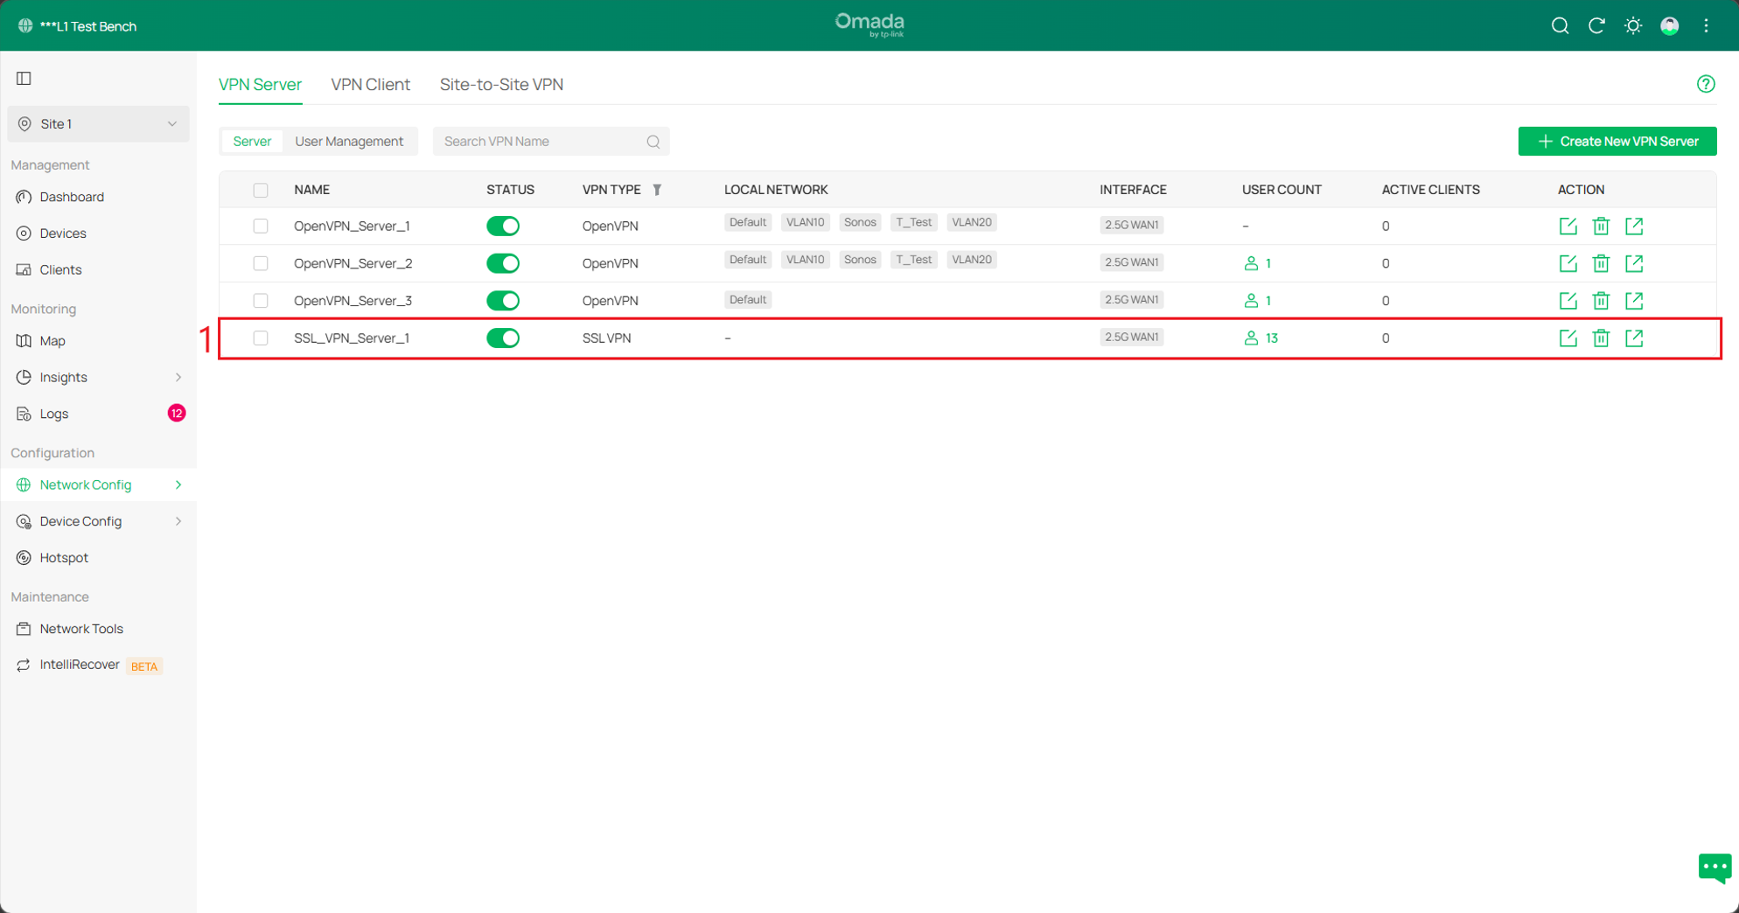View user count 1 for OpenVPN_Server_3
Image resolution: width=1739 pixels, height=913 pixels.
[x=1257, y=301]
